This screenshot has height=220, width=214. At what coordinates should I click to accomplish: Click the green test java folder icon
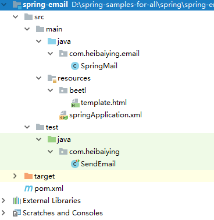pos(52,139)
